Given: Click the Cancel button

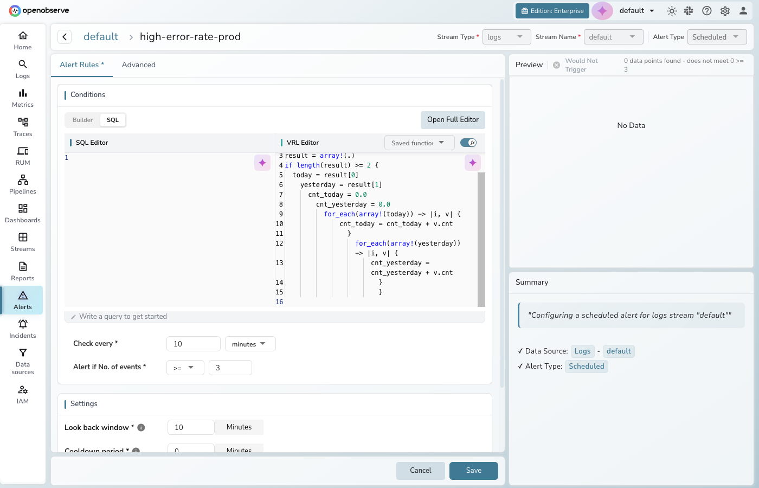Looking at the screenshot, I should [x=421, y=471].
